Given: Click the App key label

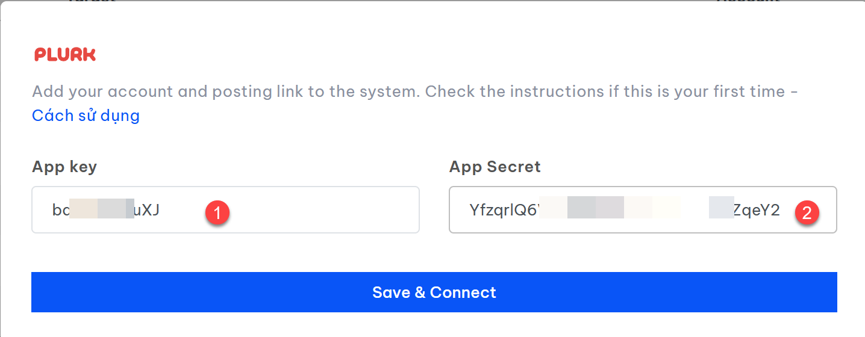Looking at the screenshot, I should (x=64, y=167).
